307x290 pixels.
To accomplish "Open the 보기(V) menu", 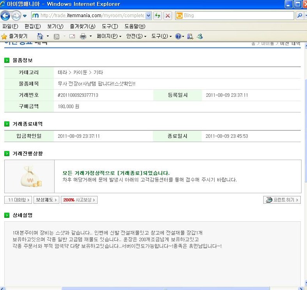I will point(55,26).
